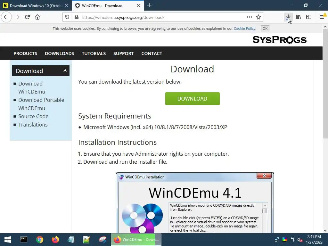Launch Google Chrome from taskbar
Screen dimensions: 328x246
pos(39,240)
